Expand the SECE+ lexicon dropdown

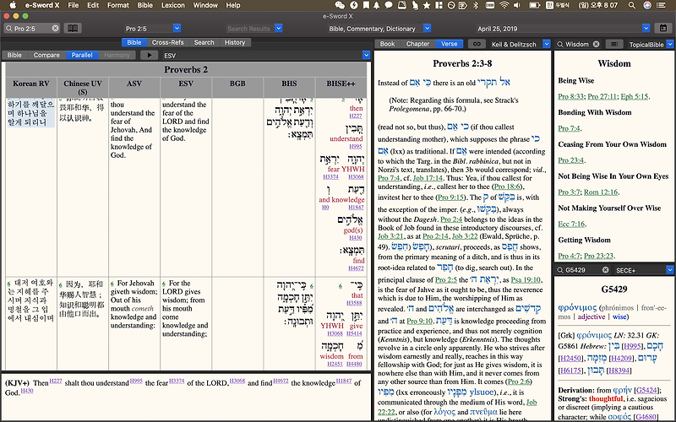(x=669, y=270)
